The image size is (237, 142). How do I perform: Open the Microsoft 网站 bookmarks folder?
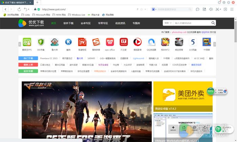[41, 15]
